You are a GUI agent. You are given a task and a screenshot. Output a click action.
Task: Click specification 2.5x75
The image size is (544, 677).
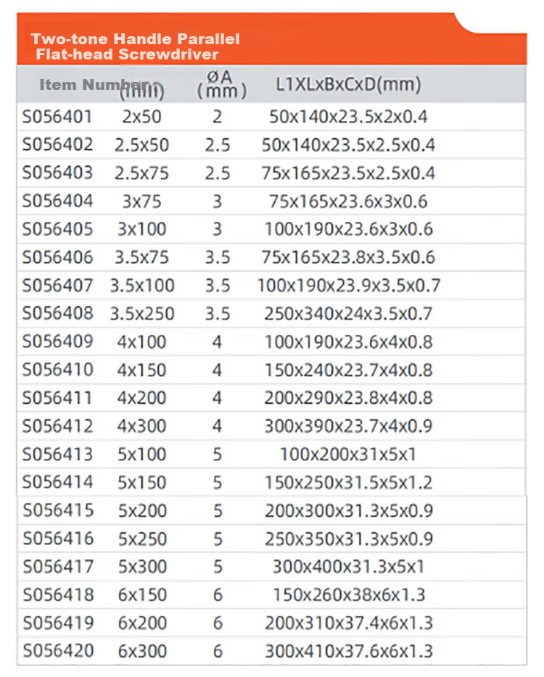coord(141,173)
